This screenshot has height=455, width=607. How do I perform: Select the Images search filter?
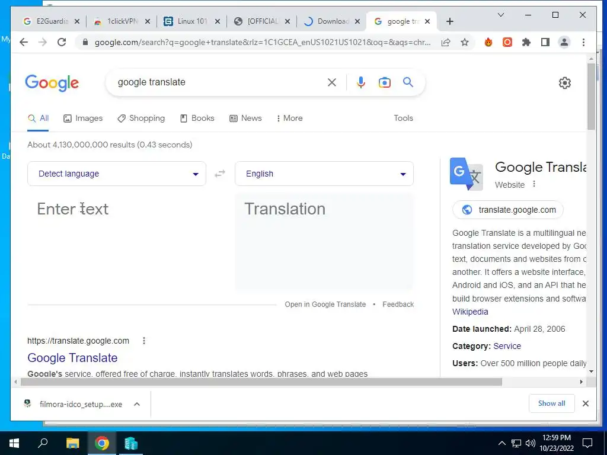[x=83, y=118]
